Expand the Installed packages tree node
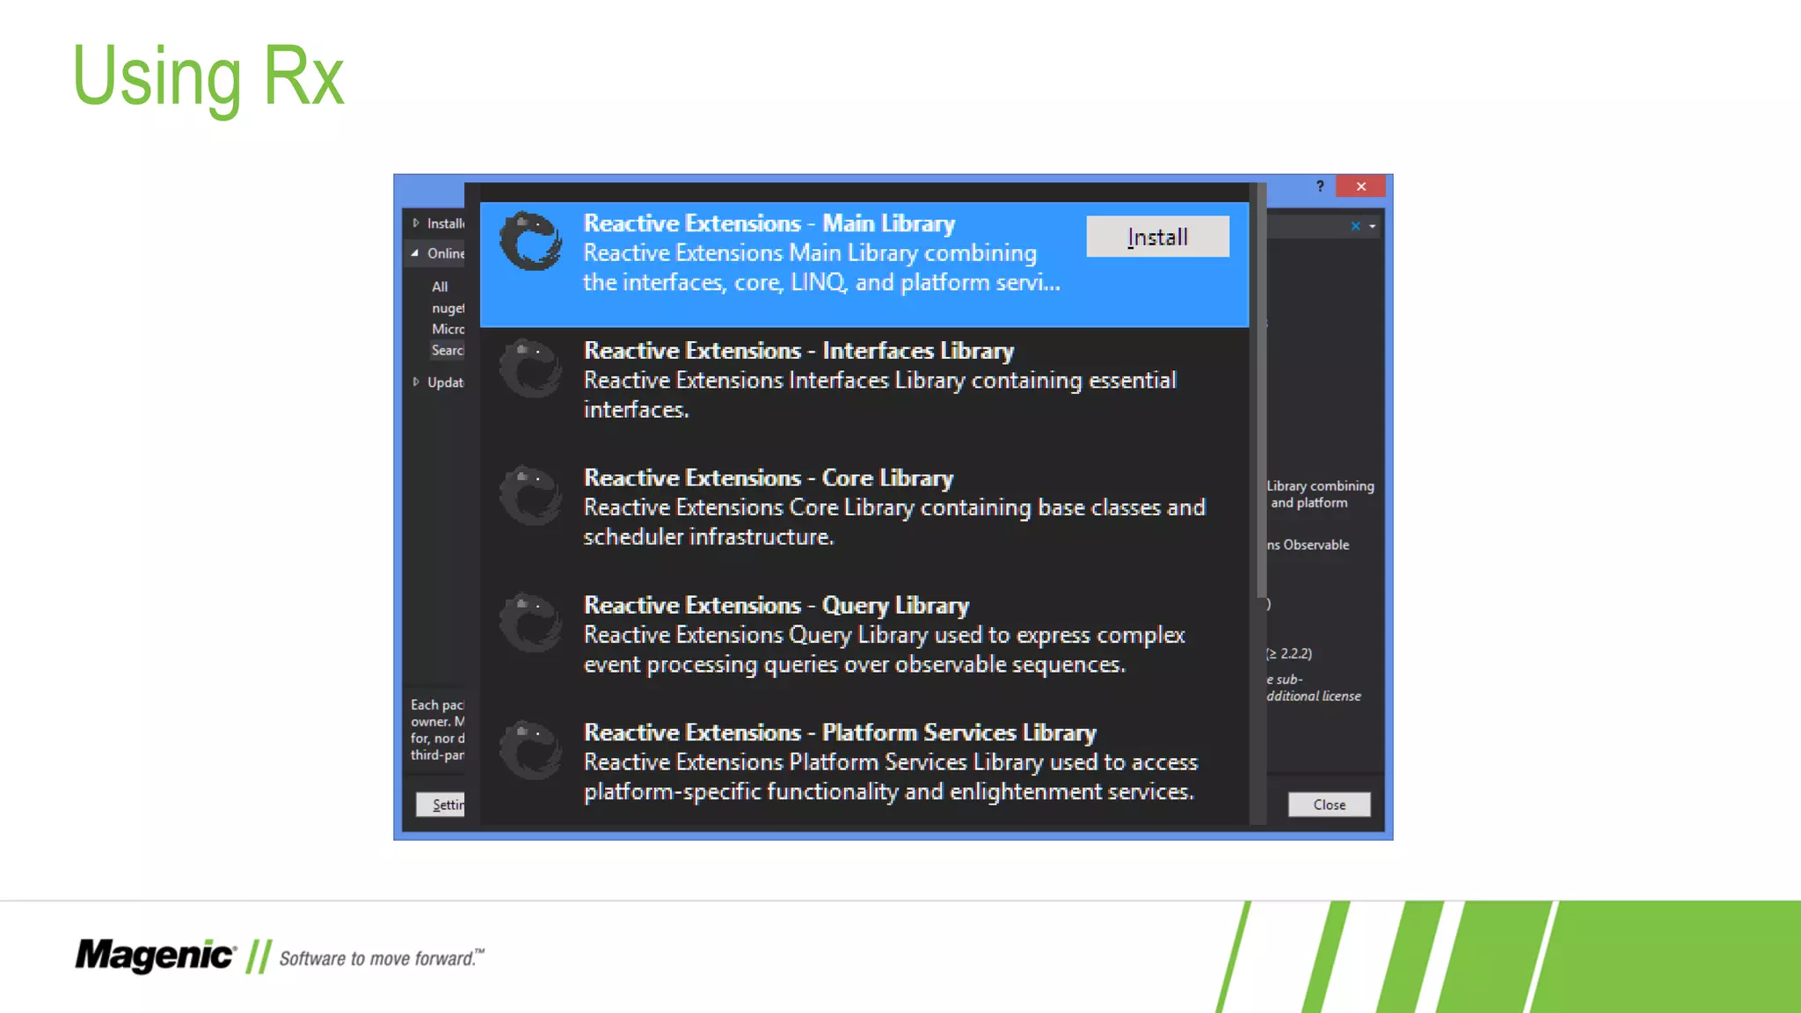 416,223
